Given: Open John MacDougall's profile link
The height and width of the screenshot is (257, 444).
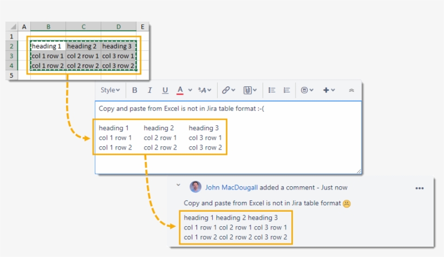Looking at the screenshot, I should 231,187.
